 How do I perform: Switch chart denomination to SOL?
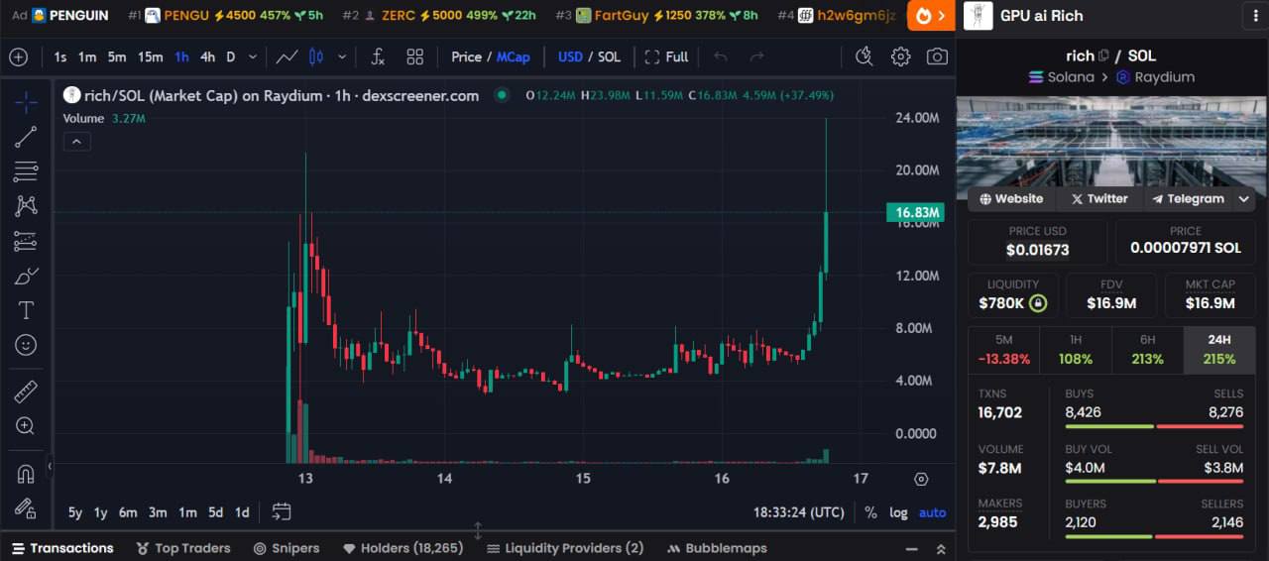[x=610, y=56]
